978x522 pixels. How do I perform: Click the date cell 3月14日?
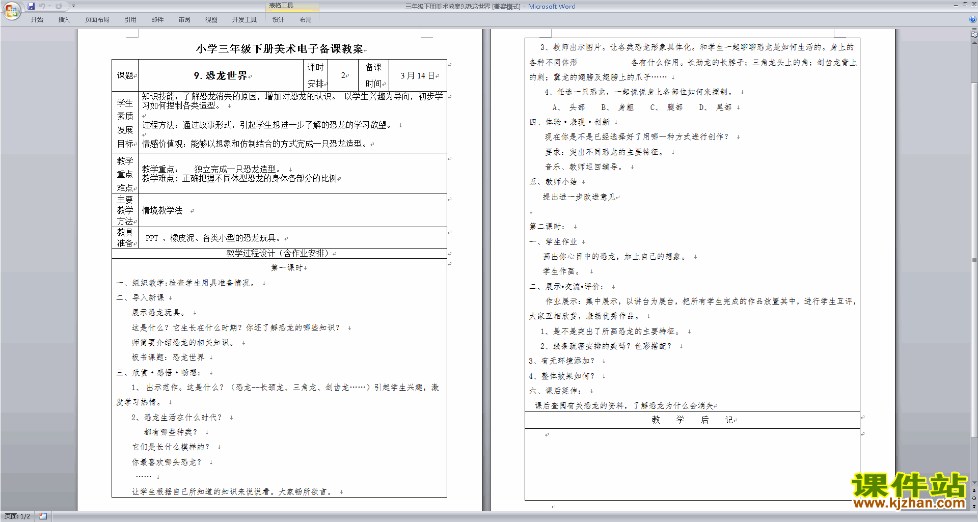point(418,75)
